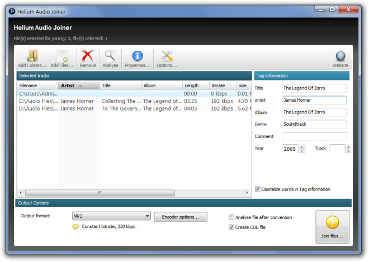Click the Output Options section header
The width and height of the screenshot is (369, 262).
pyautogui.click(x=183, y=203)
